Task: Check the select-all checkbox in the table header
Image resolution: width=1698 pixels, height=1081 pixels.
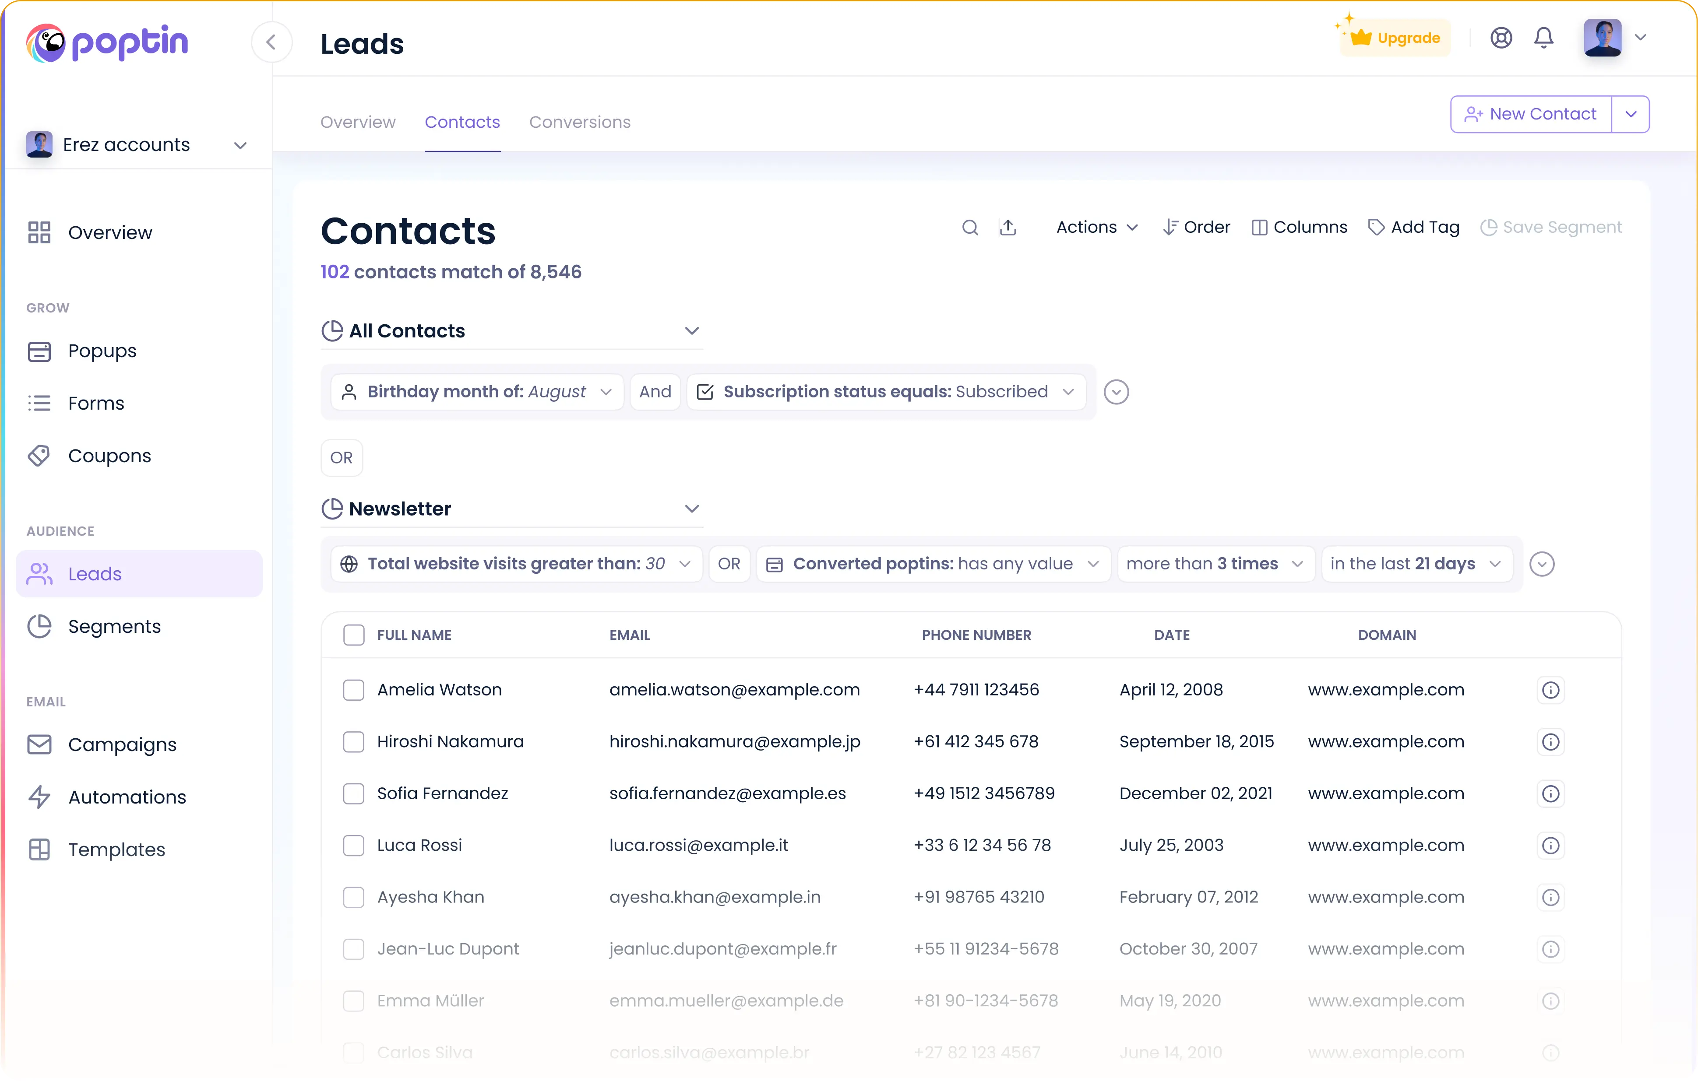Action: point(353,635)
